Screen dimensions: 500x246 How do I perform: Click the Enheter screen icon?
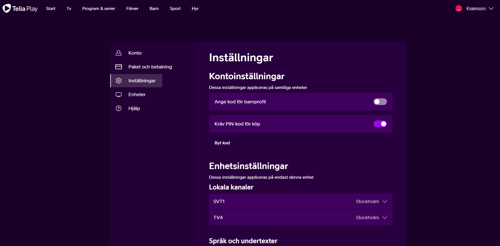pyautogui.click(x=119, y=94)
